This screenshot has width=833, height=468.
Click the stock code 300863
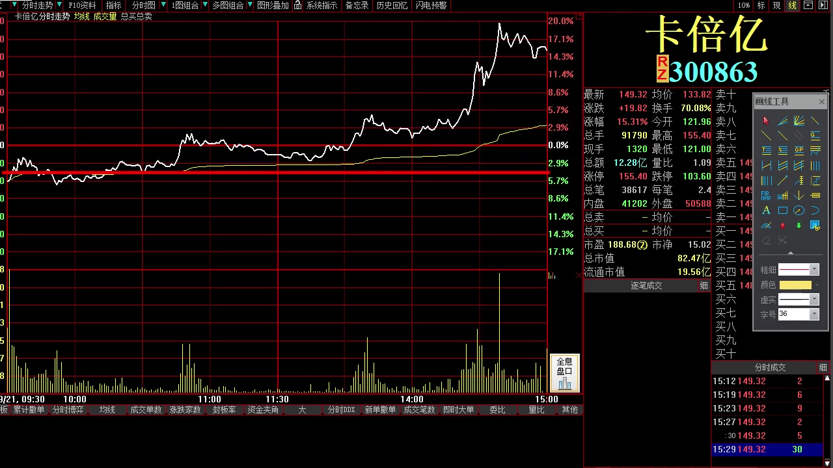pyautogui.click(x=713, y=71)
